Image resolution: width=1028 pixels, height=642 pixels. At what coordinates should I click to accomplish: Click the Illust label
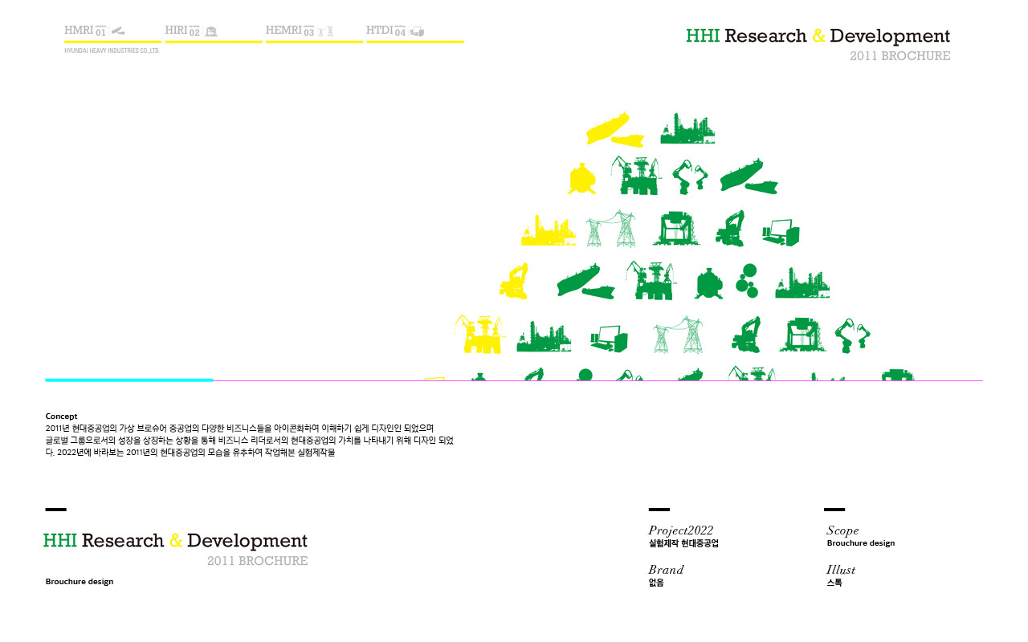(x=841, y=570)
